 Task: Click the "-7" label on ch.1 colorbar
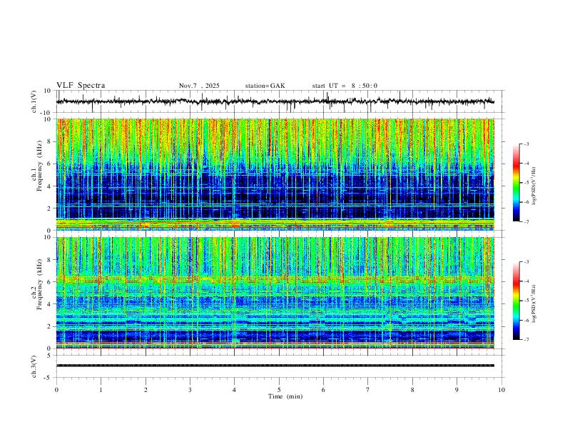pos(526,221)
